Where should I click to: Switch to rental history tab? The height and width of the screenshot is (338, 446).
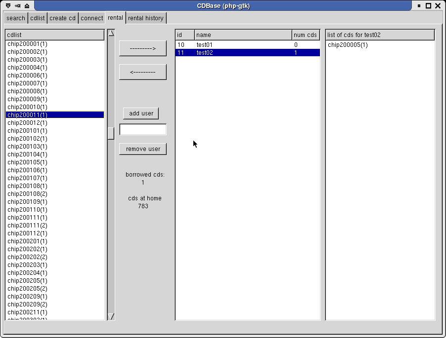(145, 18)
